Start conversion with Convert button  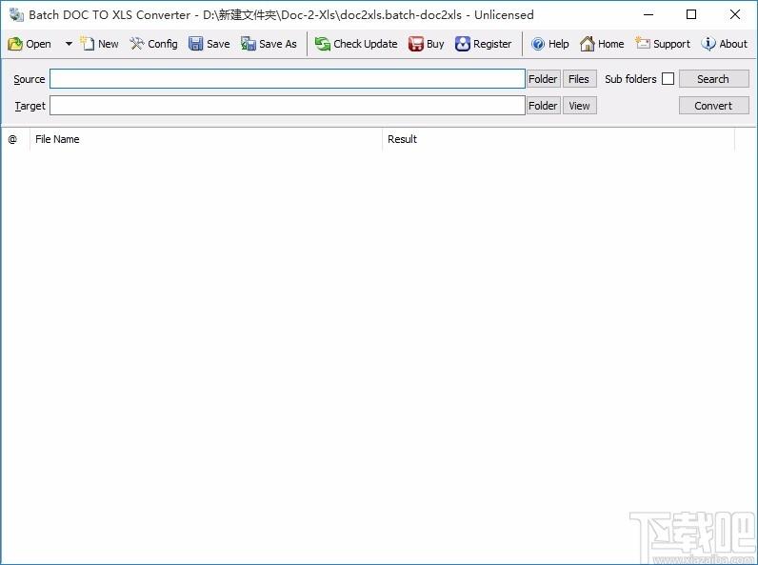[713, 106]
